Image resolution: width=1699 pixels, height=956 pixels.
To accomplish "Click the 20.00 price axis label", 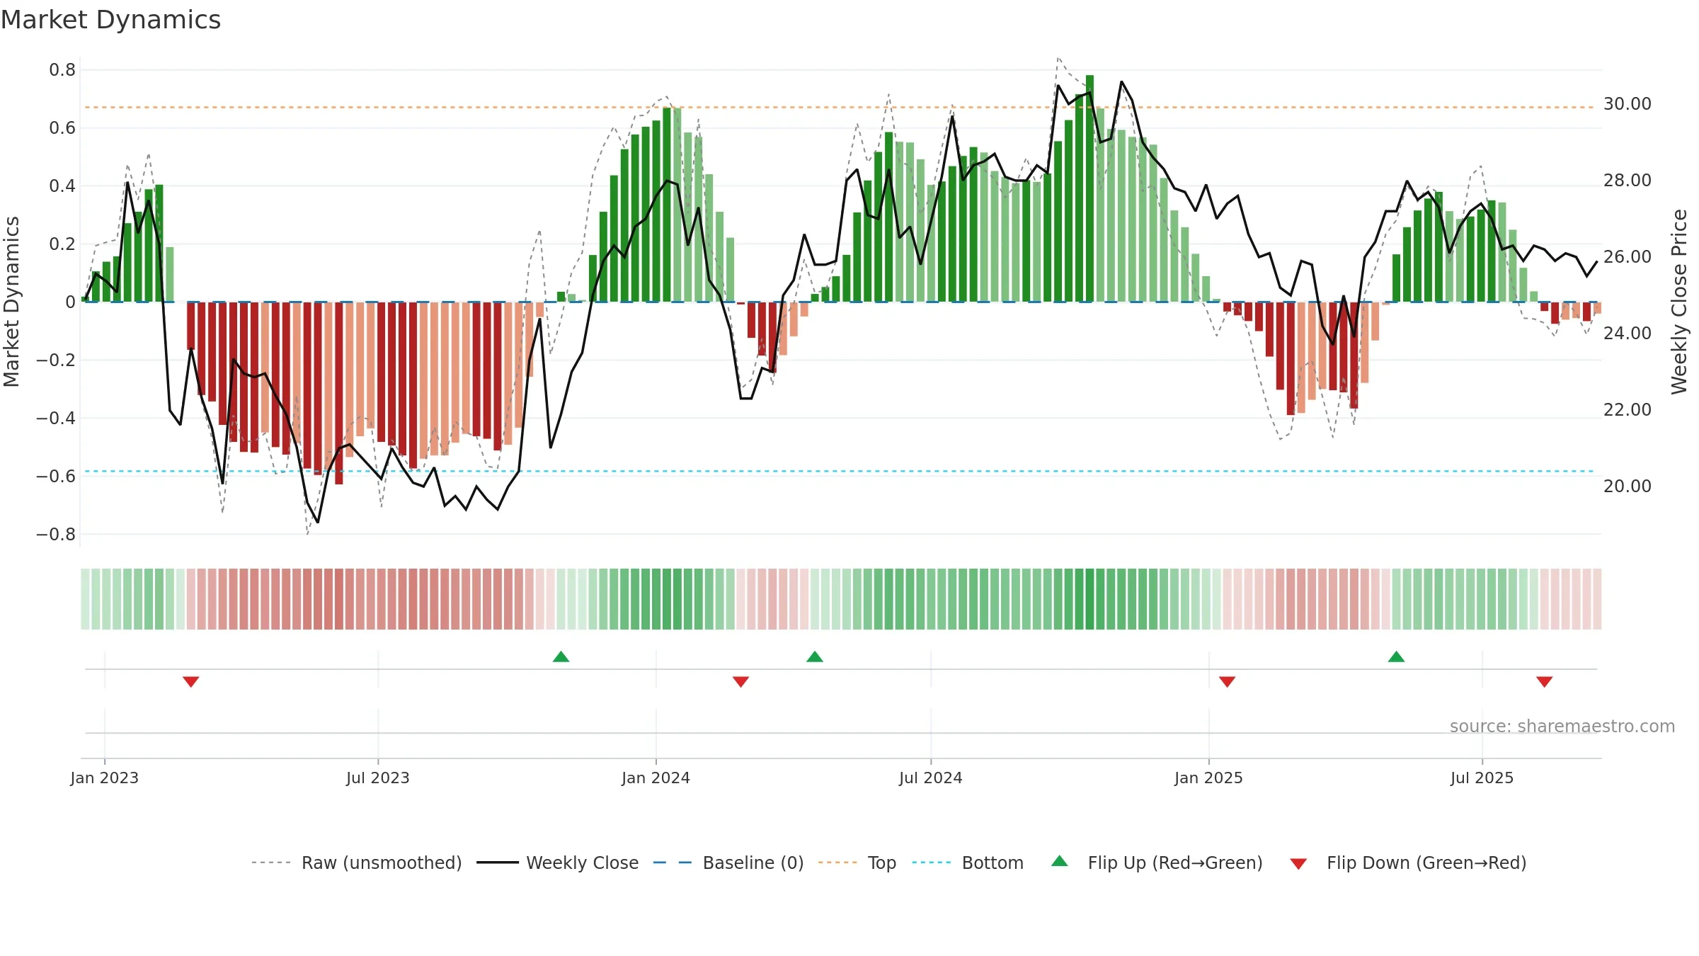I will pyautogui.click(x=1628, y=486).
